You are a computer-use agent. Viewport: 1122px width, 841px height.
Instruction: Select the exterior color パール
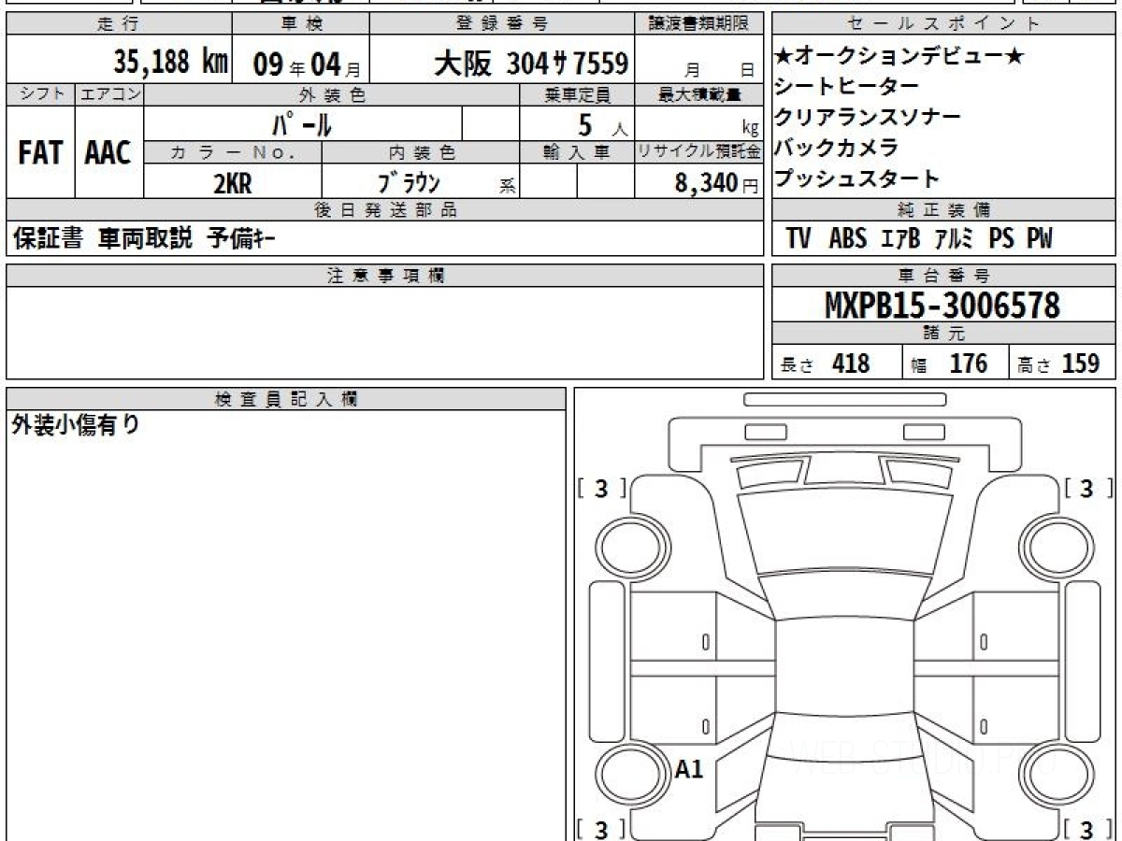coord(302,123)
